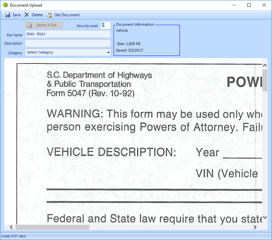The width and height of the screenshot is (272, 240).
Task: Expand Category list with the arrow
Action: (x=108, y=53)
